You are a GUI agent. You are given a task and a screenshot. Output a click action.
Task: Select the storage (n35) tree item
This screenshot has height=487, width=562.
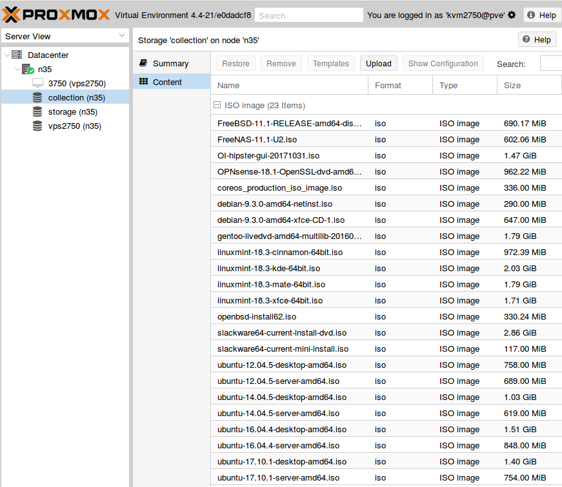(x=72, y=112)
